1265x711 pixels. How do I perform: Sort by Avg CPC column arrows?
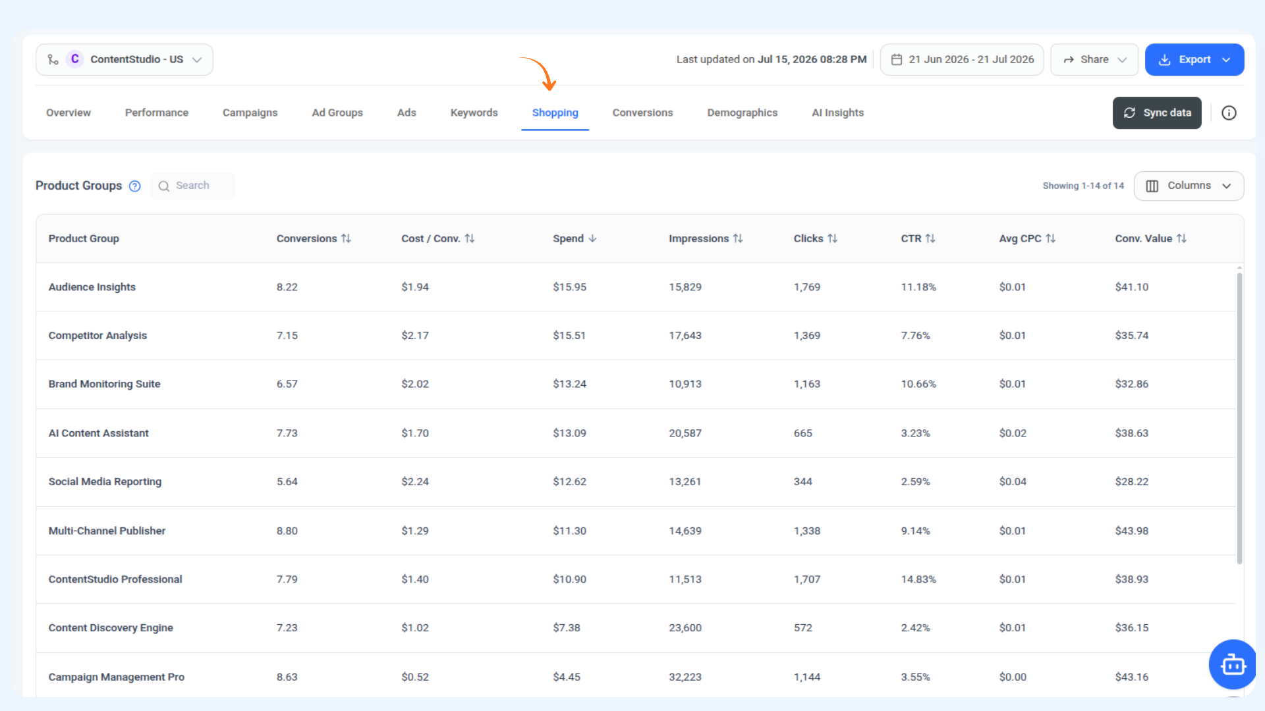1051,238
